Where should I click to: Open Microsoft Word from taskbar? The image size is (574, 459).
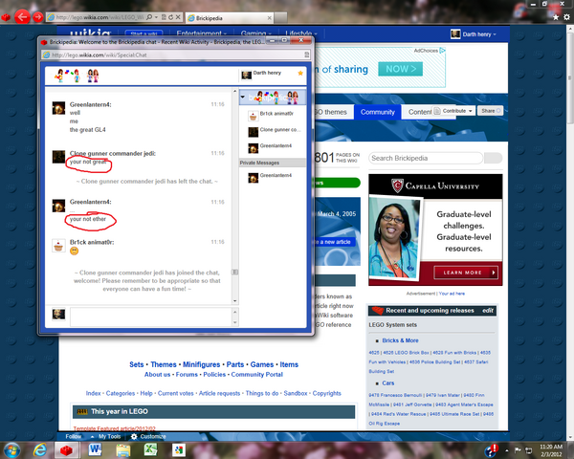click(95, 449)
